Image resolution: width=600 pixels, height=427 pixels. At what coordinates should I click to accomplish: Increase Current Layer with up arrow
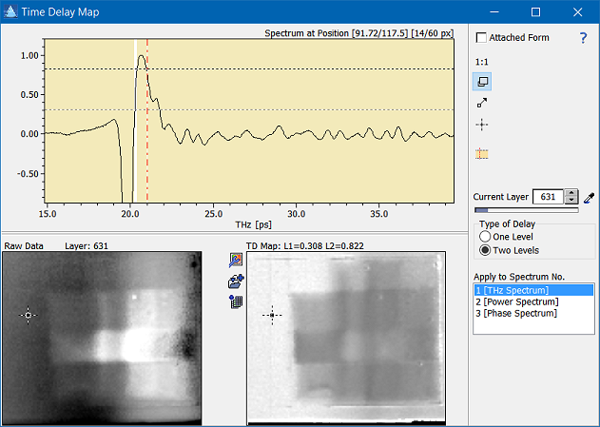click(x=571, y=193)
